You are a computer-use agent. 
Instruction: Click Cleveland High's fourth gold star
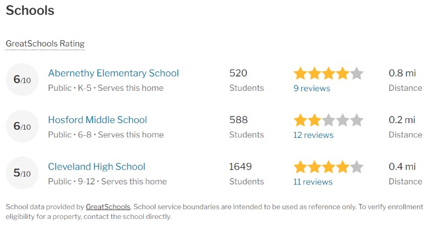click(342, 167)
